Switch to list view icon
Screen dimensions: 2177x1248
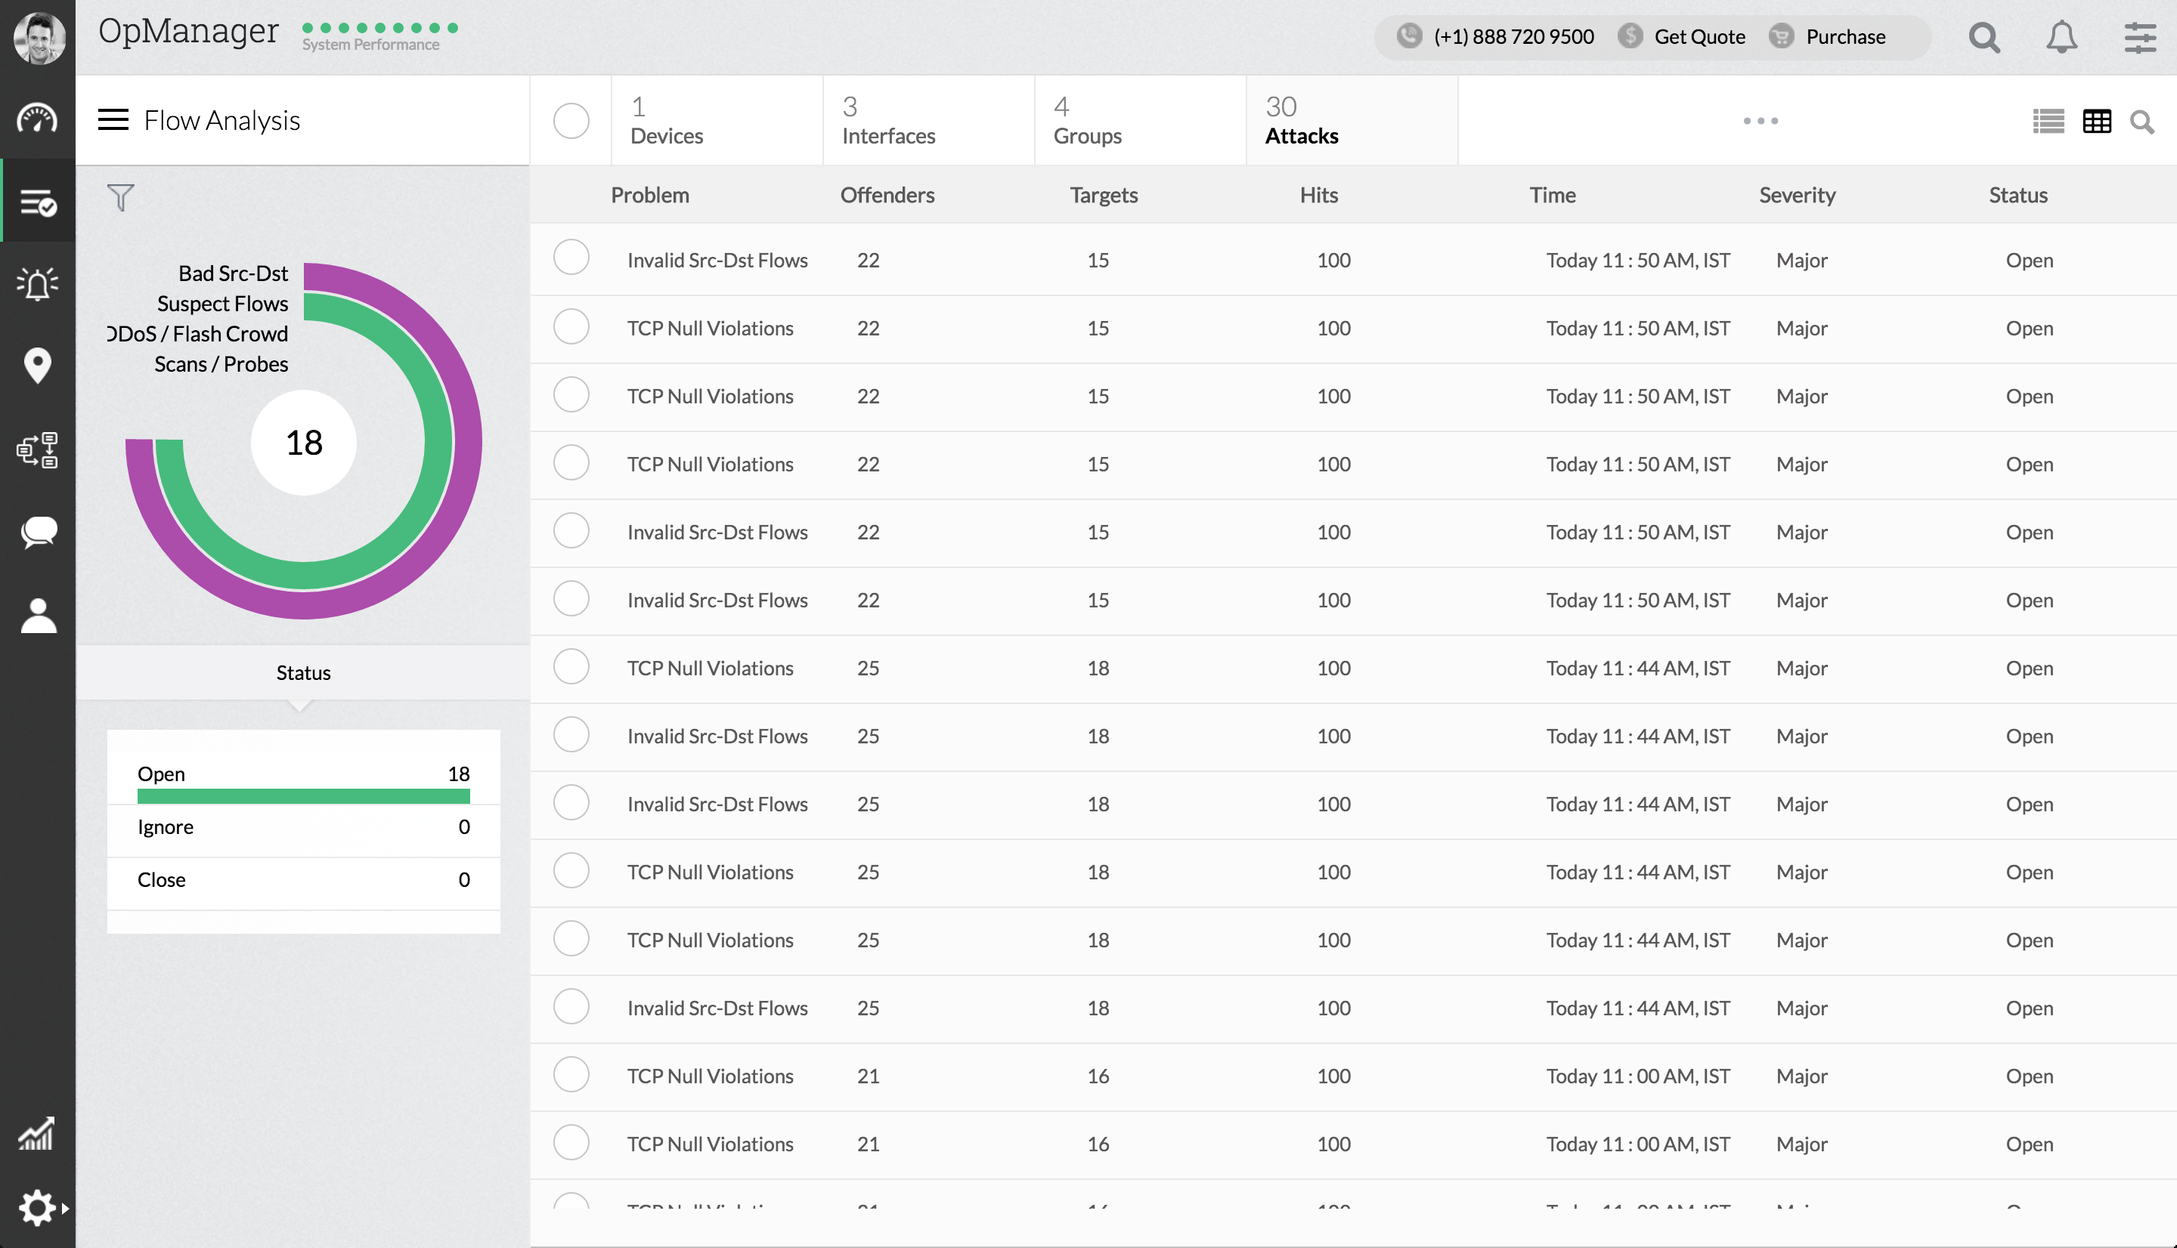click(2048, 121)
